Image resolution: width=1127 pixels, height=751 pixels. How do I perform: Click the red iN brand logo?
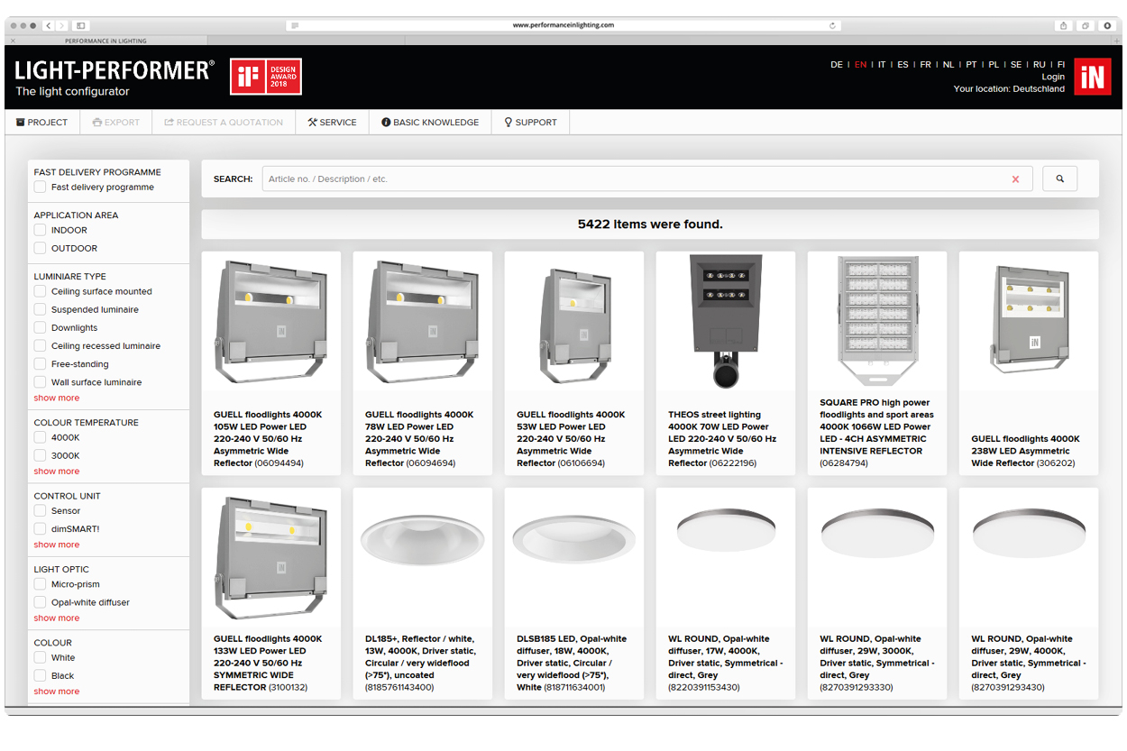[1092, 77]
